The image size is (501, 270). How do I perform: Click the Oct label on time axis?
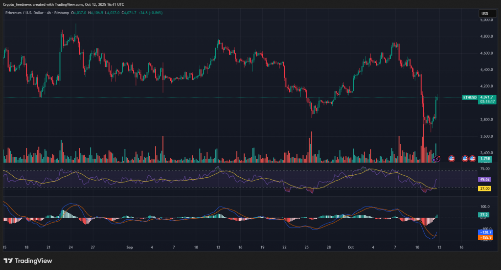pos(350,247)
